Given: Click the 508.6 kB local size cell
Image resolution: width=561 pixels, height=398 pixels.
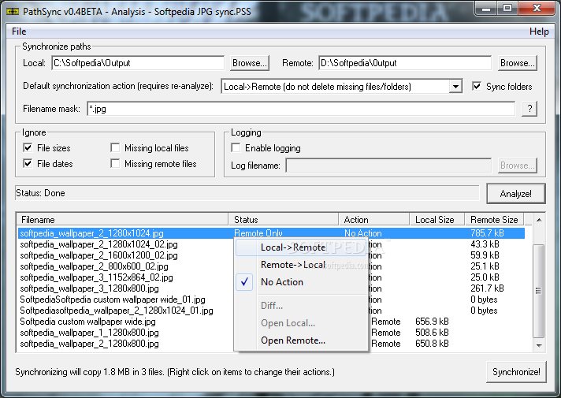Looking at the screenshot, I should pos(432,333).
